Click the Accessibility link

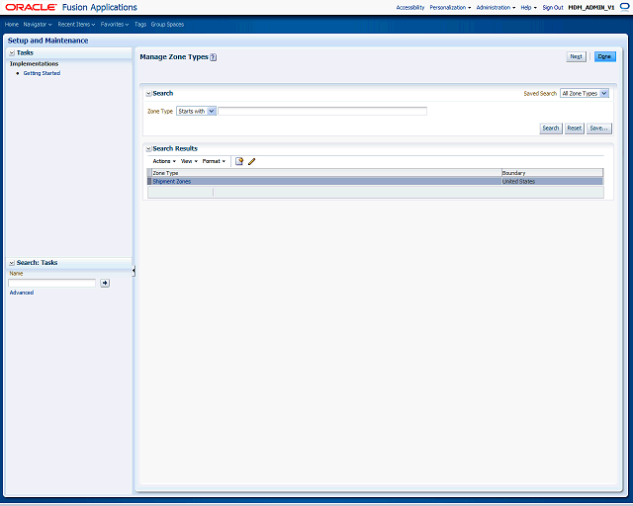pyautogui.click(x=410, y=7)
